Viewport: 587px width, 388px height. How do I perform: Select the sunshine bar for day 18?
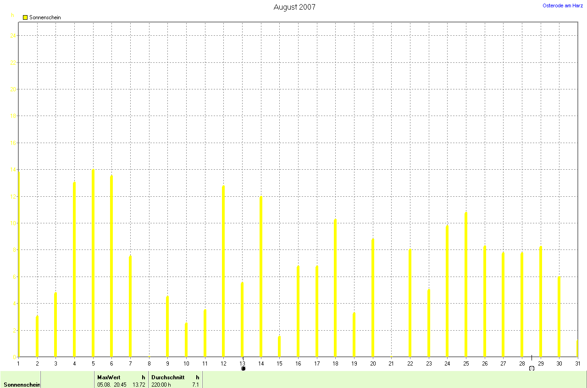coord(335,288)
